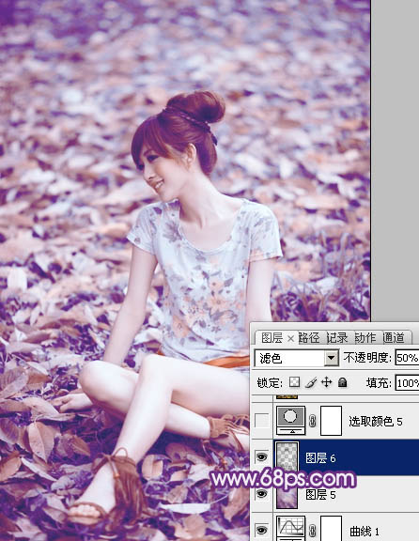
Task: Click the lock image pixels brush icon
Action: pos(311,382)
